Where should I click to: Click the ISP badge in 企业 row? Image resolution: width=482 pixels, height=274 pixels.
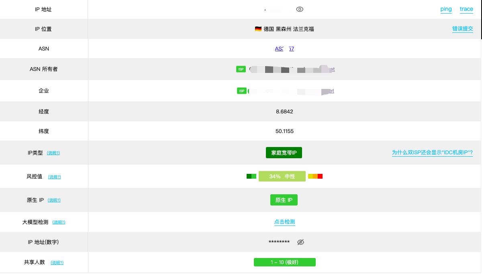242,91
